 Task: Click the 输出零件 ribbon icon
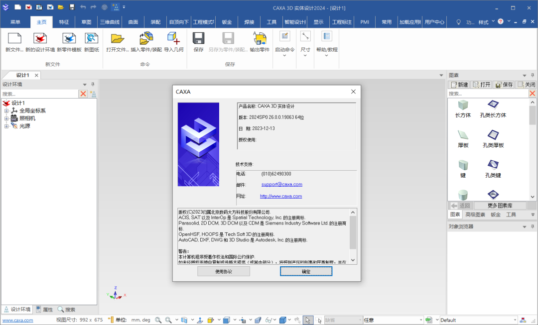[260, 38]
